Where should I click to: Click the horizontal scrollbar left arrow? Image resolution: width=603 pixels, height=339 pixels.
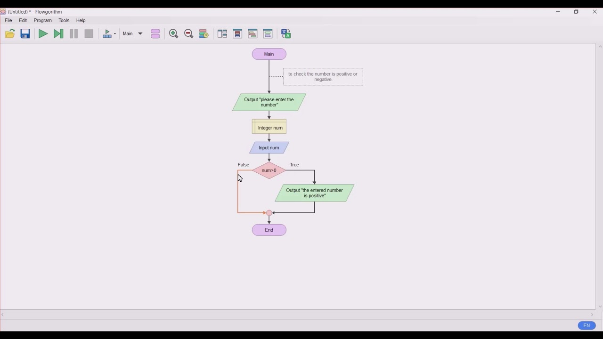tap(3, 315)
